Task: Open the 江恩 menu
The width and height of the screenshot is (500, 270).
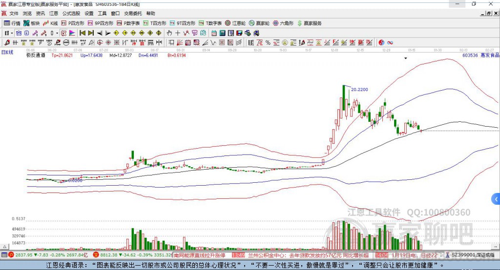Action: [54, 13]
